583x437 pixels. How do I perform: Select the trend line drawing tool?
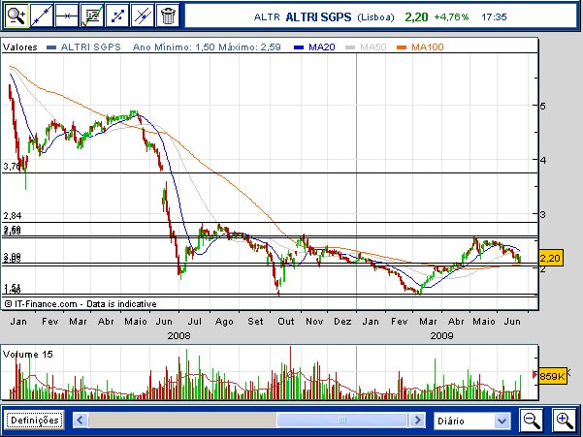coord(42,16)
